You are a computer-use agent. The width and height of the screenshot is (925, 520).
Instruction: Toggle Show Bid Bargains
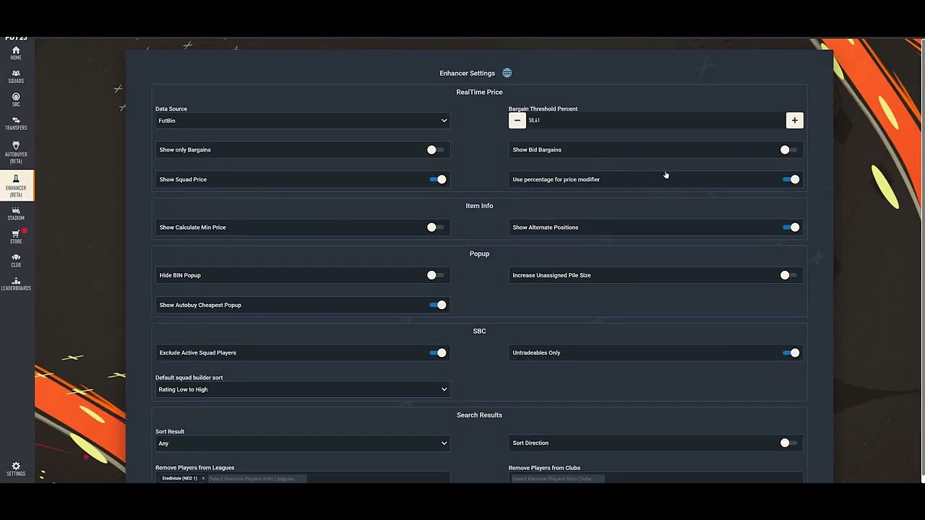coord(789,149)
